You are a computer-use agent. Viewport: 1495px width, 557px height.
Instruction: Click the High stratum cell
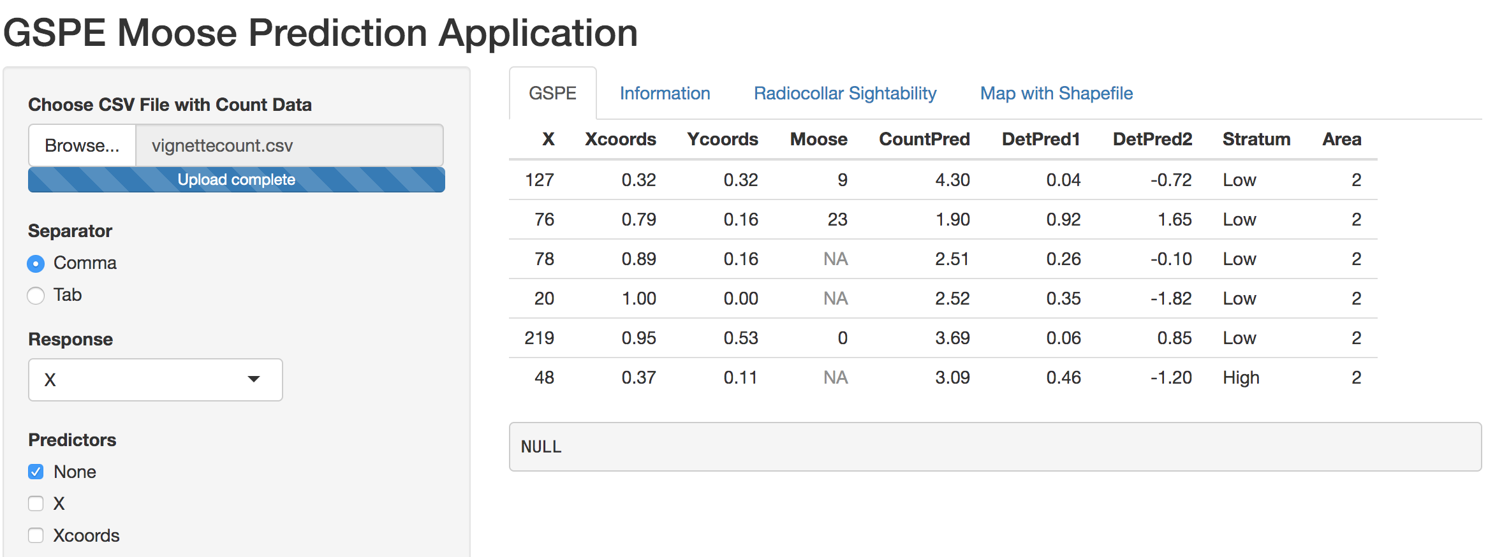click(x=1241, y=377)
